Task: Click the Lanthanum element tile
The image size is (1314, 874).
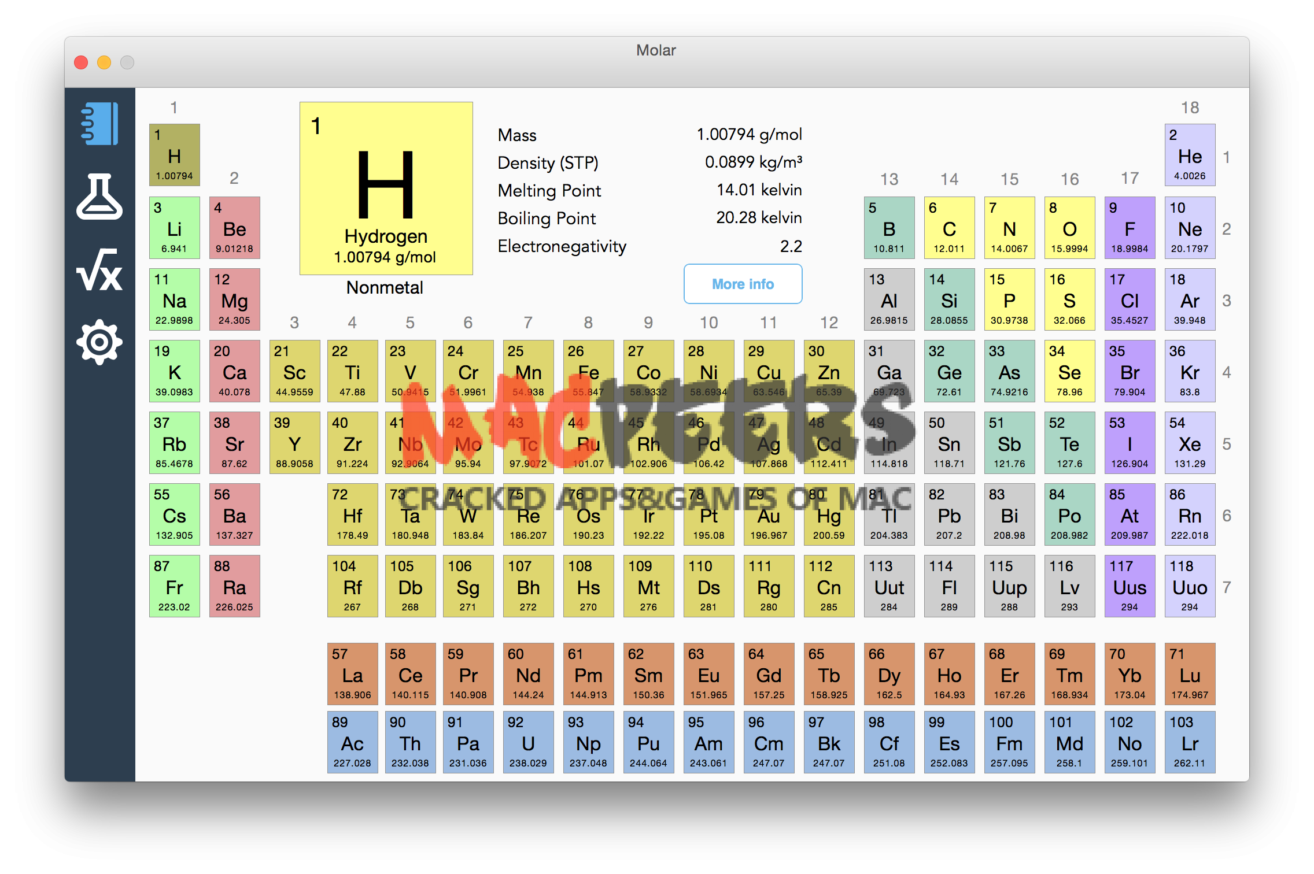Action: coord(352,674)
